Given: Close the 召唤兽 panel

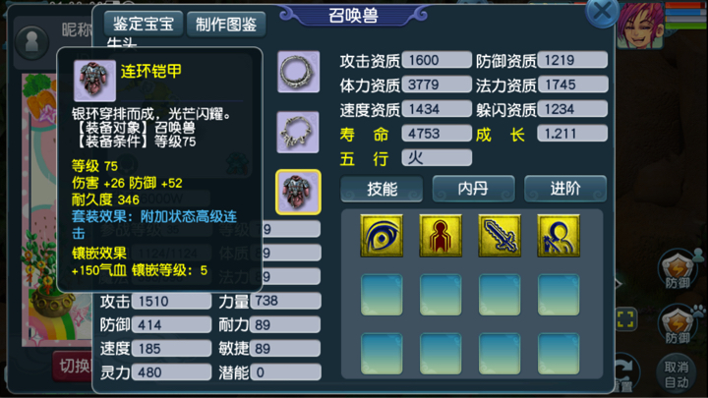Looking at the screenshot, I should pos(602,11).
